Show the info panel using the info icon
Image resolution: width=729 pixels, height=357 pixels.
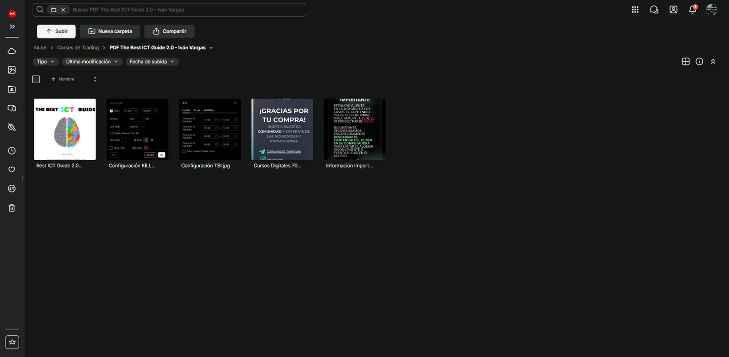pyautogui.click(x=699, y=61)
